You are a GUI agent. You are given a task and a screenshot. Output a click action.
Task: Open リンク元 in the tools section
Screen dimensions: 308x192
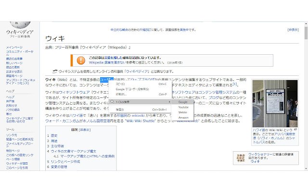click(x=12, y=135)
